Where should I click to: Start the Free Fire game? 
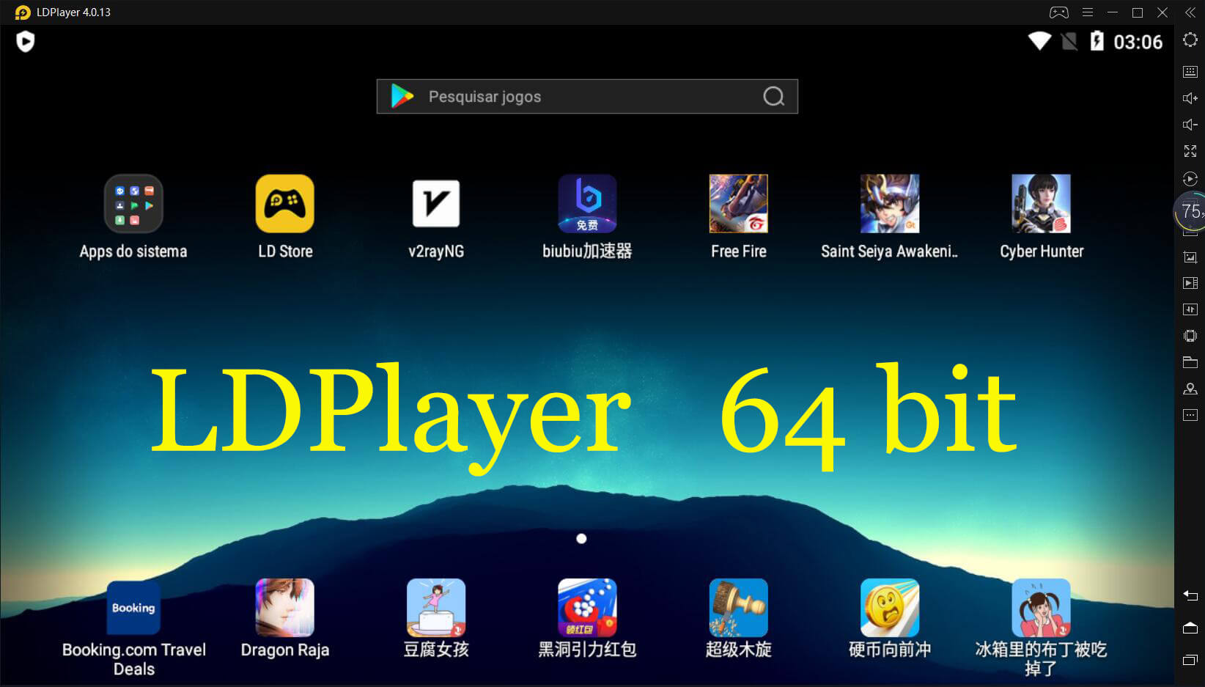(x=739, y=204)
